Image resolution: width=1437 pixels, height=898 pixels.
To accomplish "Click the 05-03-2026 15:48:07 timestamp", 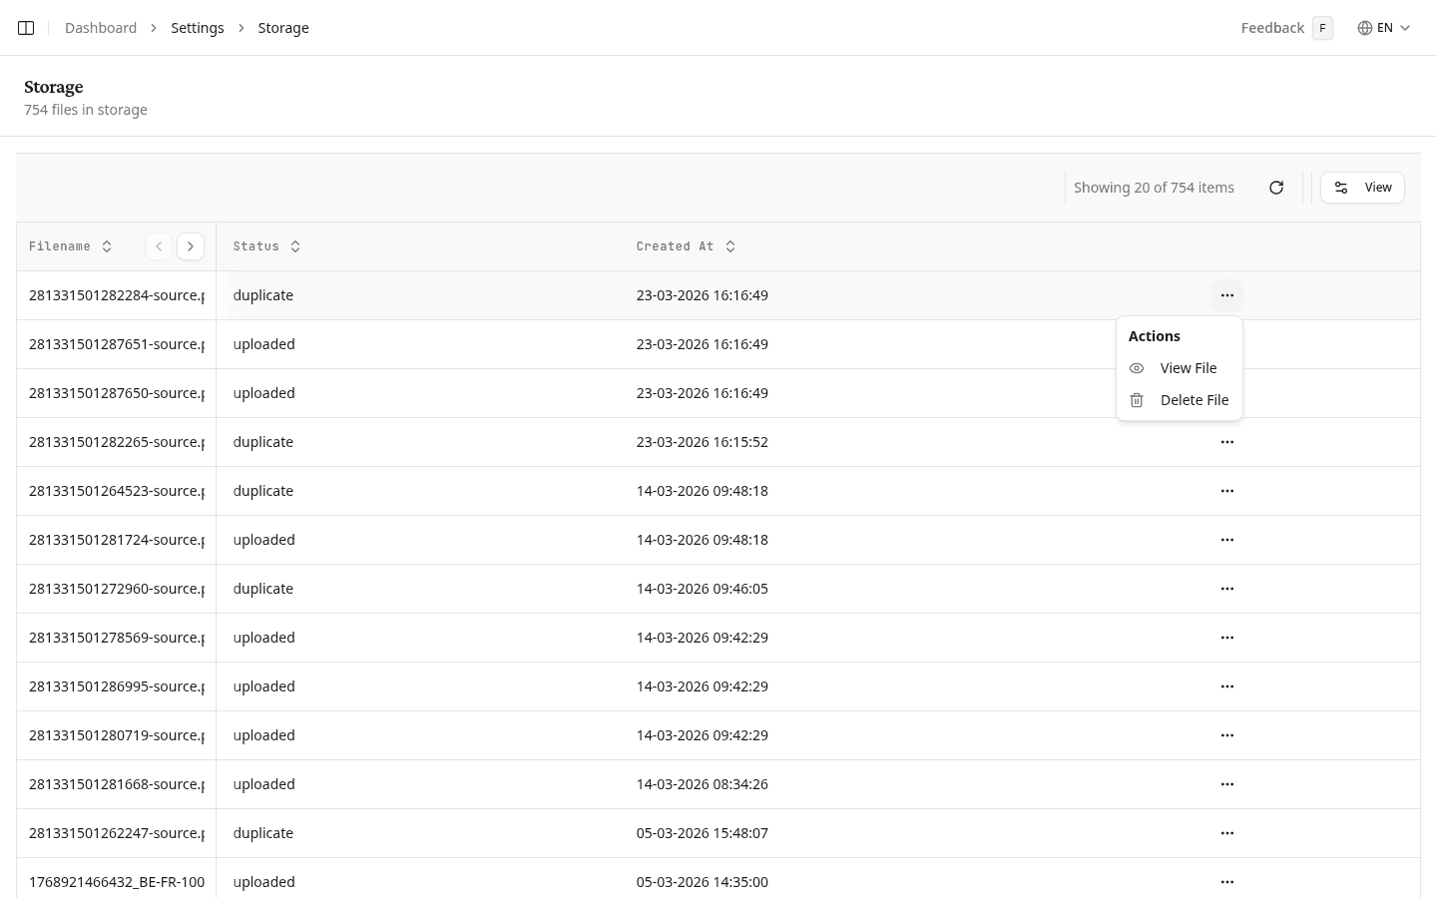I will pyautogui.click(x=703, y=833).
